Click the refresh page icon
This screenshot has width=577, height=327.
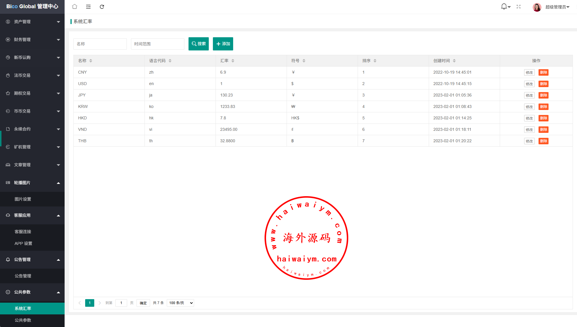102,6
